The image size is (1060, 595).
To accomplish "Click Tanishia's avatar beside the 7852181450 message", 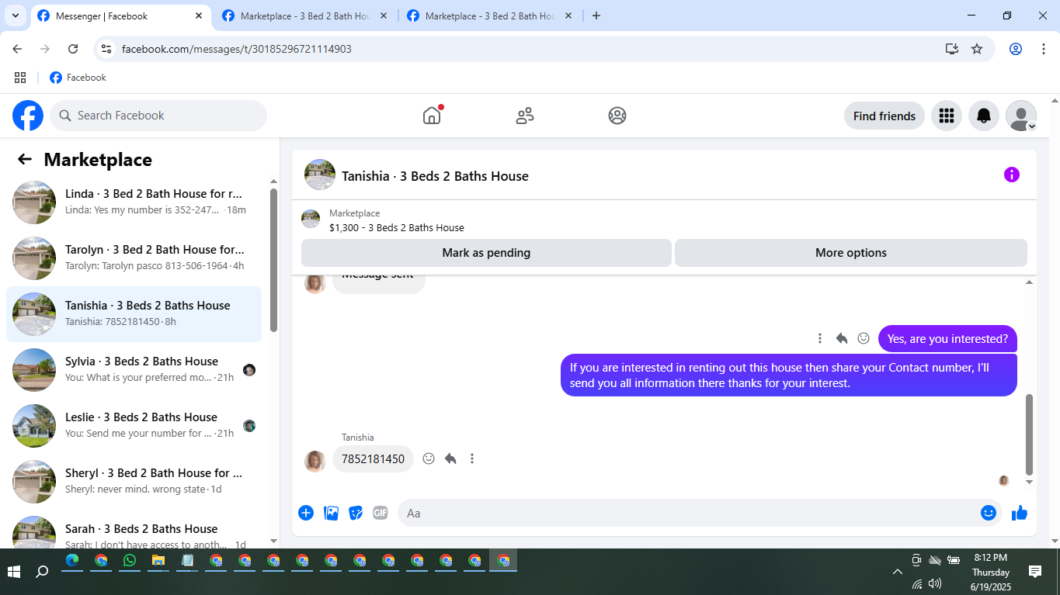I will [315, 461].
